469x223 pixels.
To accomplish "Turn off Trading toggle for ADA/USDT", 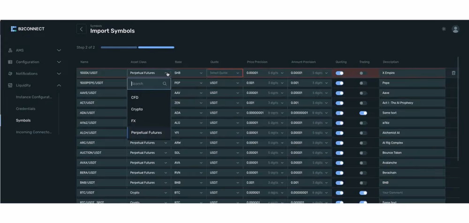I will [363, 113].
